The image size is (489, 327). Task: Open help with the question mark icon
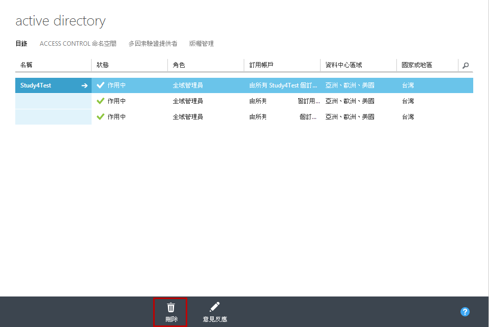point(465,312)
